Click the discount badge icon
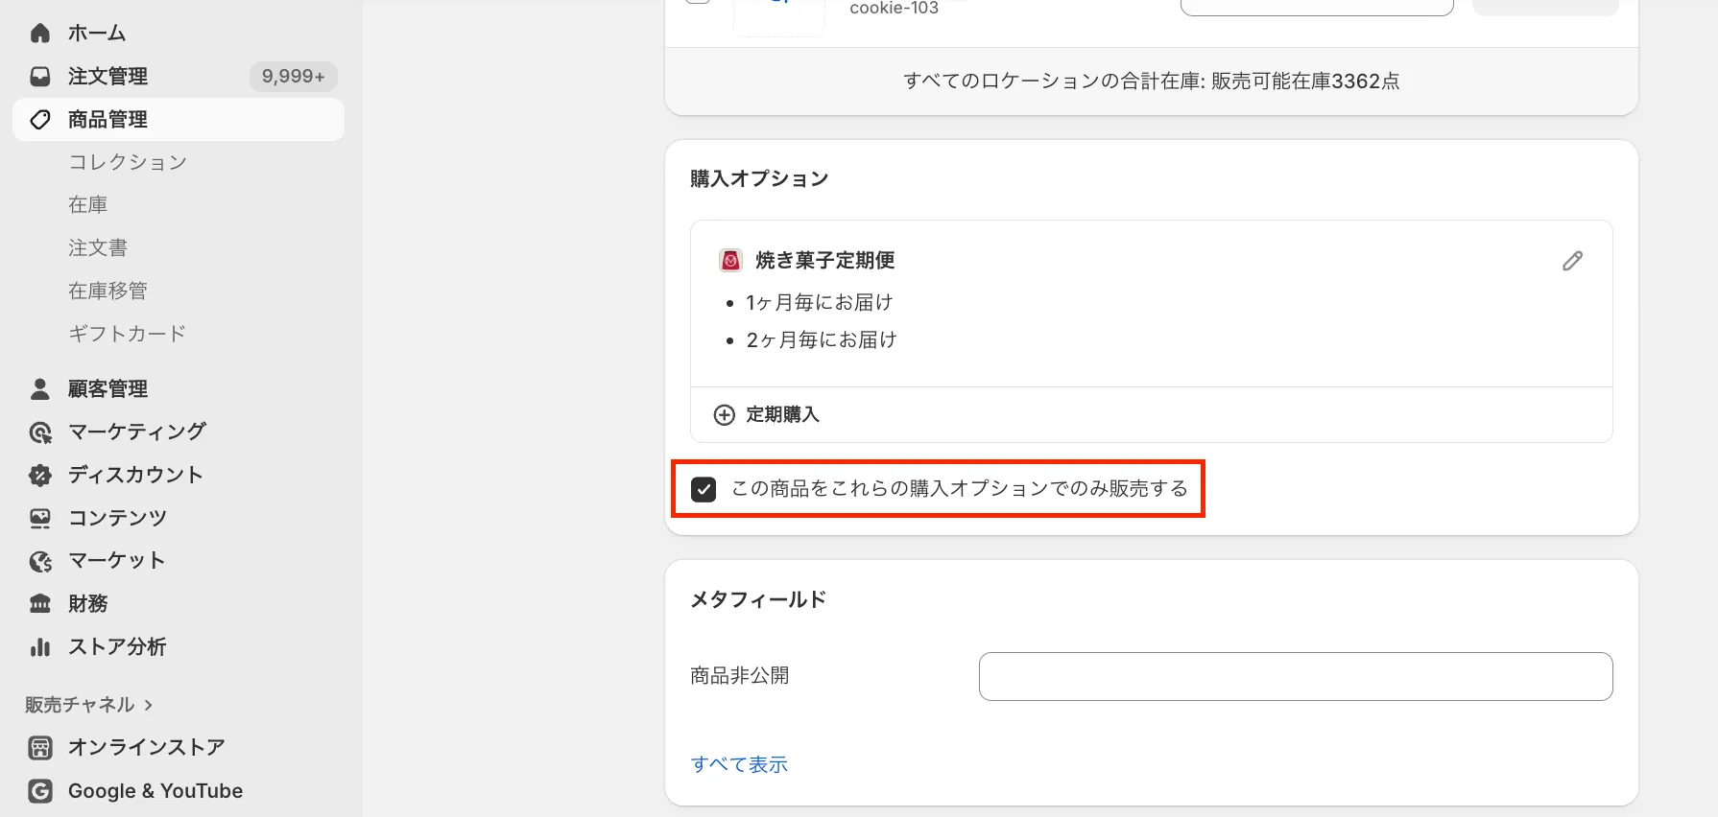The image size is (1718, 817). 40,476
